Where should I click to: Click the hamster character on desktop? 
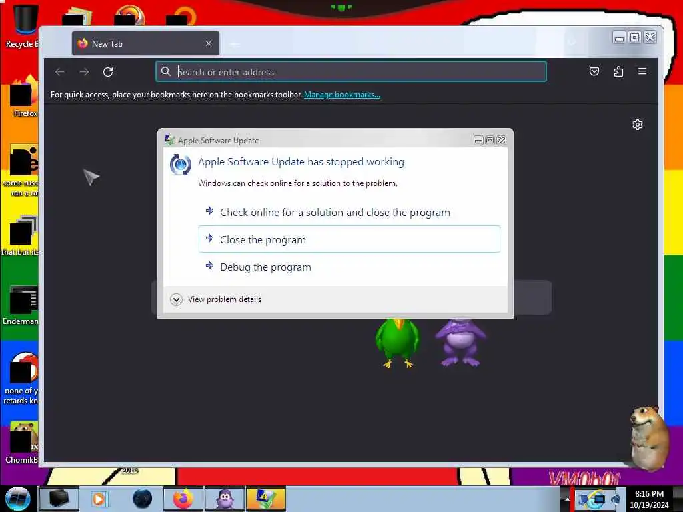pyautogui.click(x=649, y=437)
